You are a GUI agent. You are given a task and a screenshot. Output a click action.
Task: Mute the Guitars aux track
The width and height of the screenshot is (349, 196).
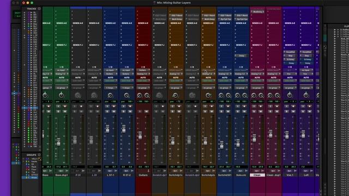[x=147, y=111]
